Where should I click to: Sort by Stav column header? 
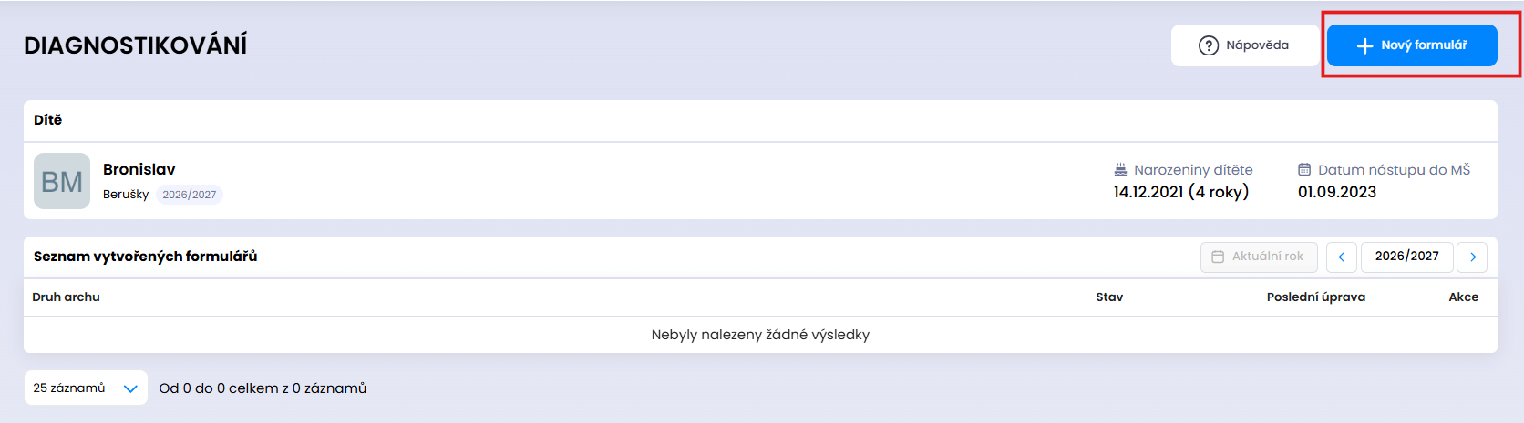pyautogui.click(x=1109, y=297)
